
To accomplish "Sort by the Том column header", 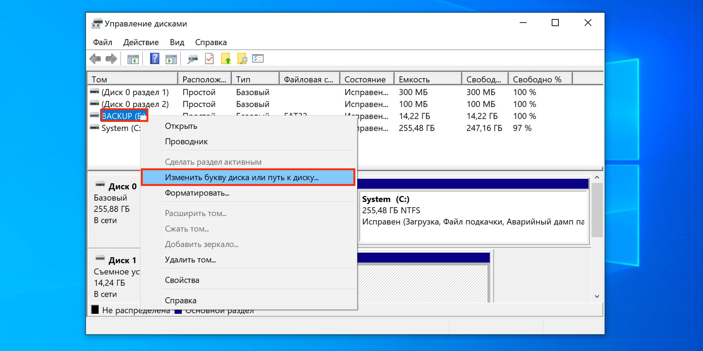I will [x=132, y=79].
